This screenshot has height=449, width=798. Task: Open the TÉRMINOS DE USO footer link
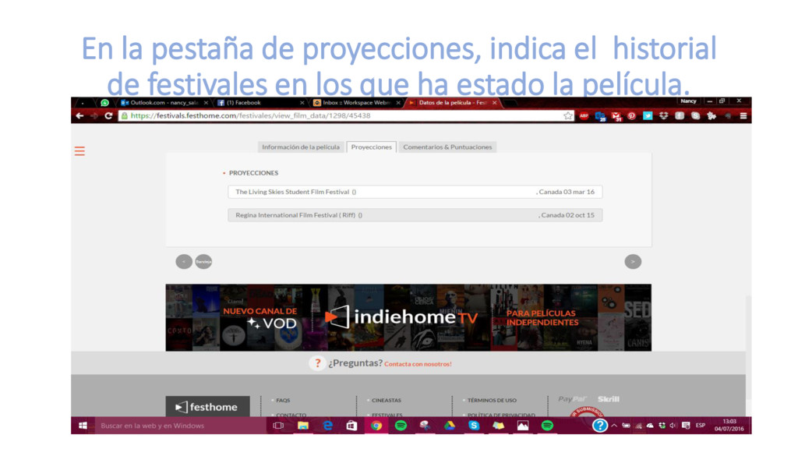coord(492,401)
